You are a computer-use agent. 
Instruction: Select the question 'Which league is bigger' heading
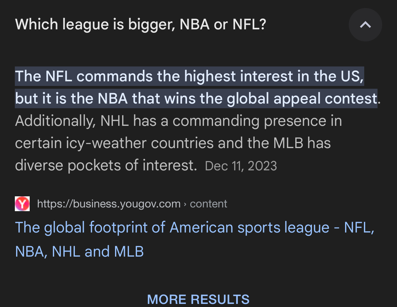(141, 25)
